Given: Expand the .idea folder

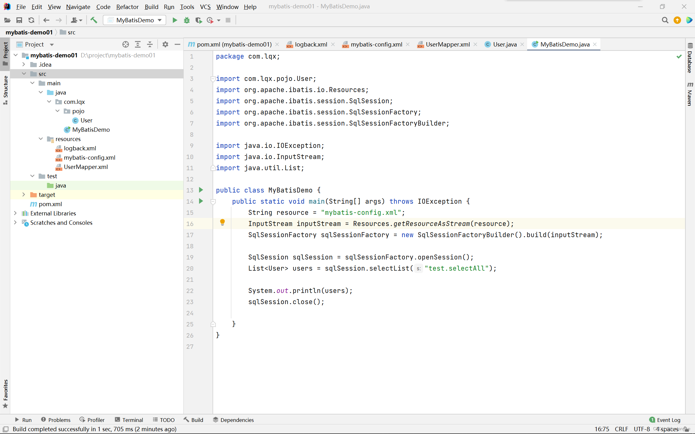Looking at the screenshot, I should (24, 64).
